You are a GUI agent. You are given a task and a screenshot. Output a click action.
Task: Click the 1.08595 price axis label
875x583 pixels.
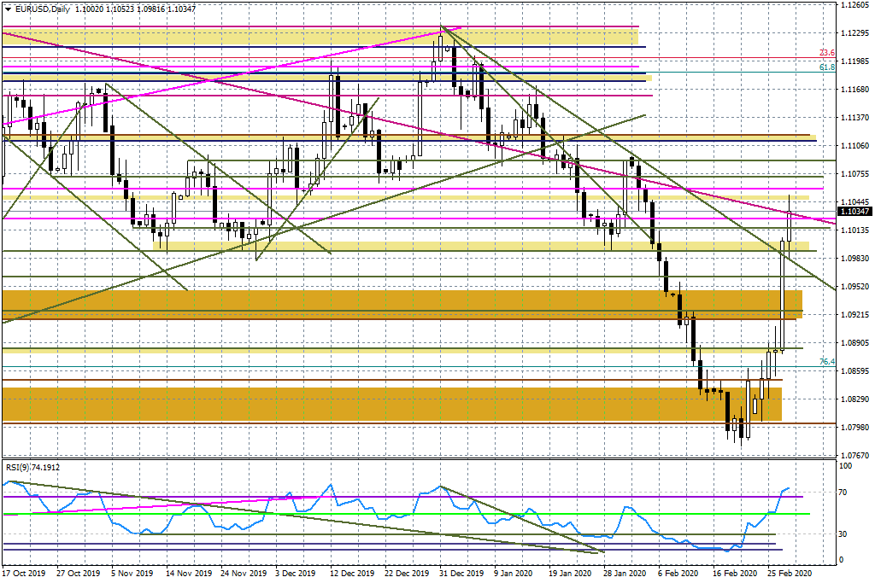[854, 370]
